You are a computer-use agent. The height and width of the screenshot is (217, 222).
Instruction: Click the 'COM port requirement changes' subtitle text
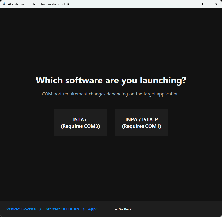(x=111, y=94)
